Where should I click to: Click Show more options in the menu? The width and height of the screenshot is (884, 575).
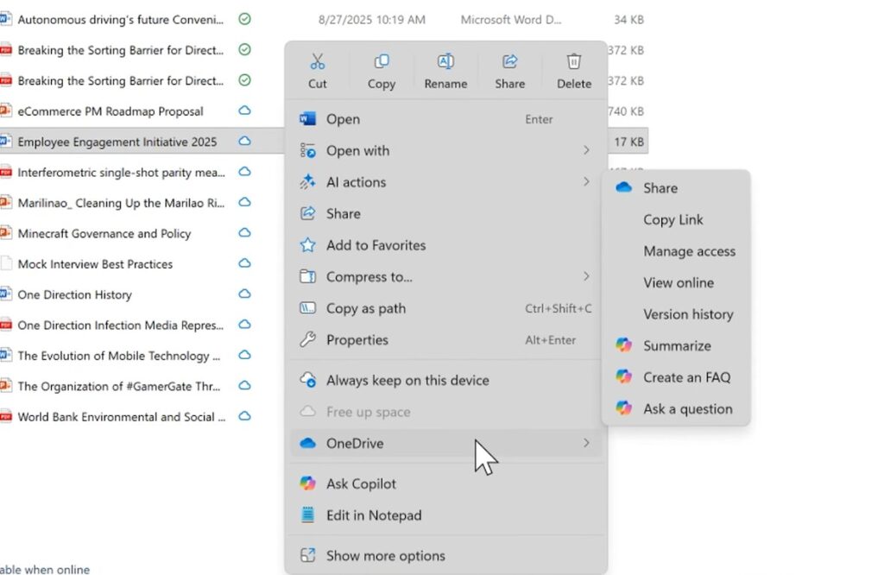pyautogui.click(x=386, y=556)
